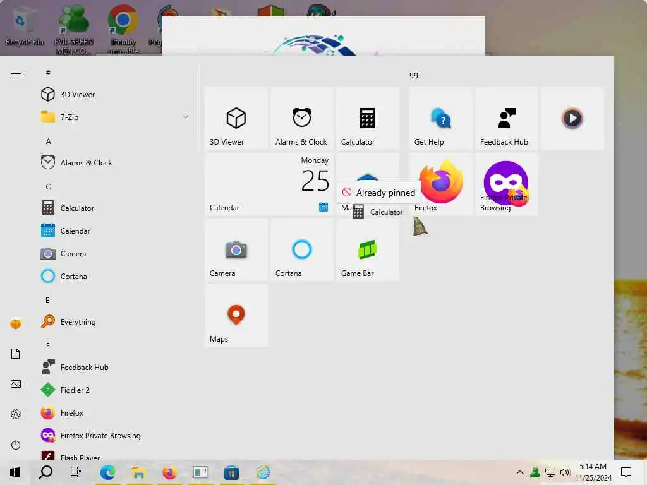
Task: Show hidden system tray icons
Action: [520, 472]
